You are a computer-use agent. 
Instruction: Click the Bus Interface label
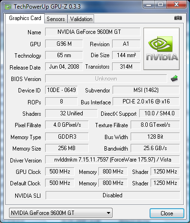(x=96, y=102)
